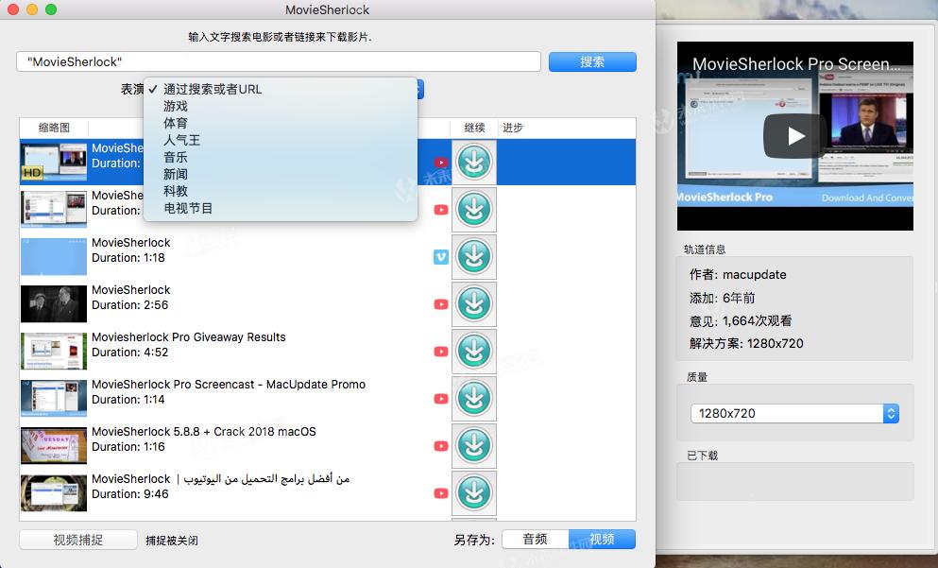
Task: Download the "Moviesherlock Pro Giveaway Results" video
Action: (473, 351)
